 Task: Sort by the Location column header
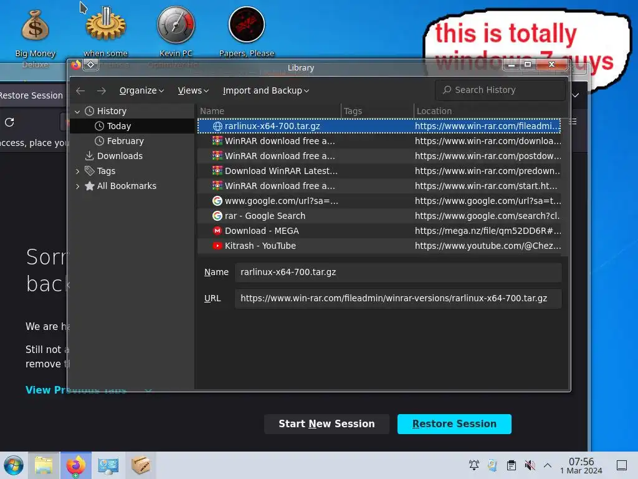click(x=490, y=111)
